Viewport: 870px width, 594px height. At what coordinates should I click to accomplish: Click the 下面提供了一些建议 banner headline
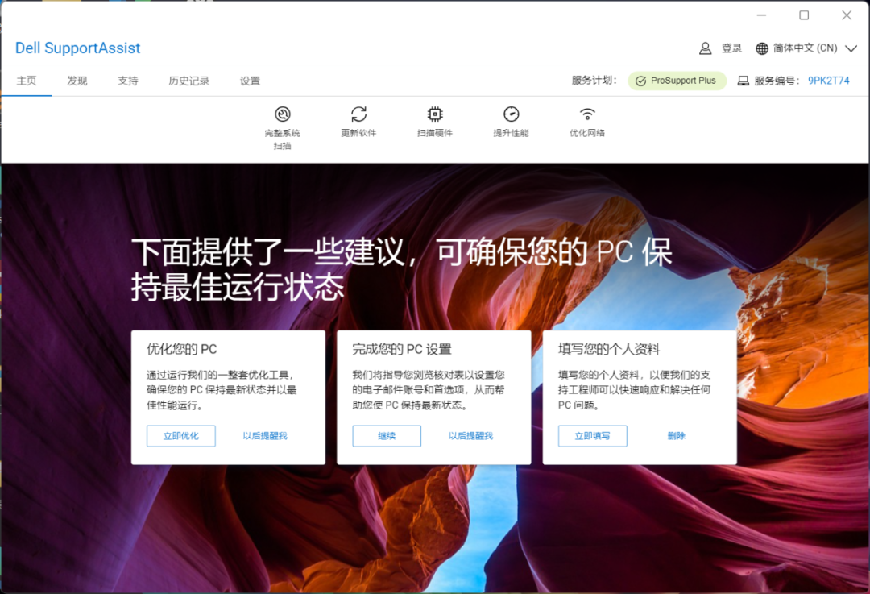(x=402, y=269)
